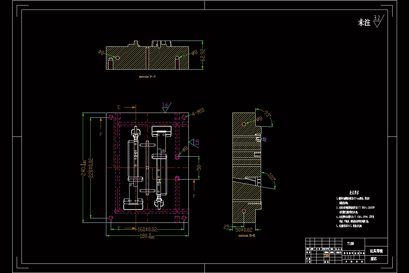Click the GB/T 1184-1996 technical note

point(356,219)
